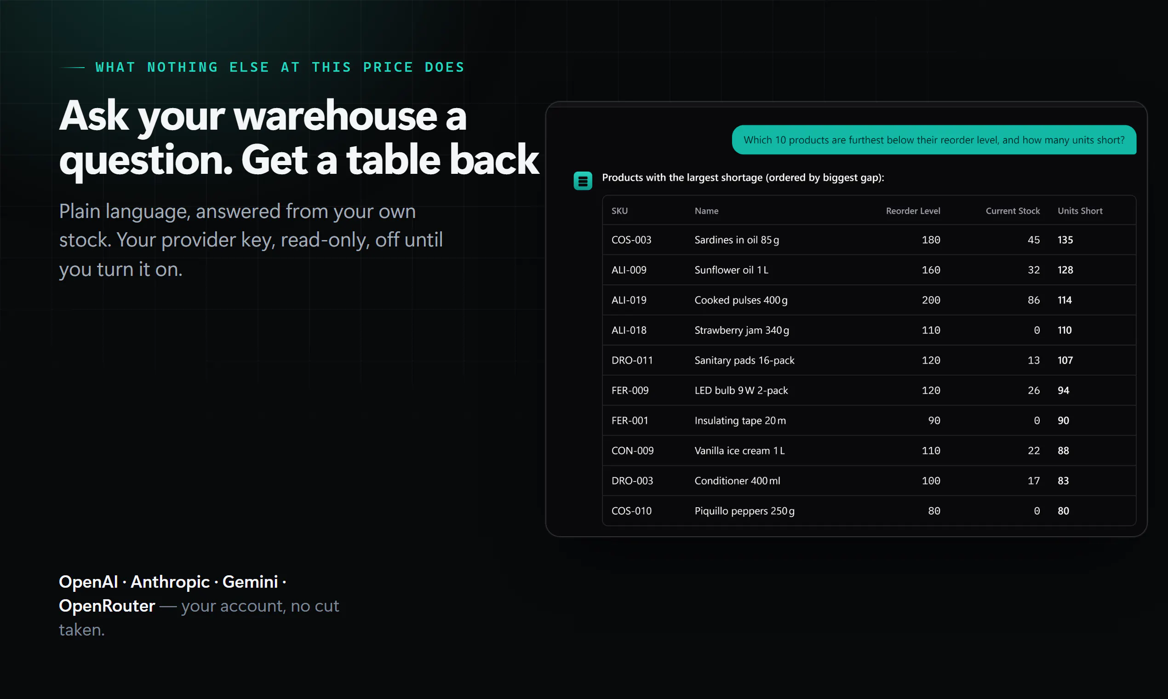1168x699 pixels.
Task: Click the OpenAI provider name
Action: 88,582
